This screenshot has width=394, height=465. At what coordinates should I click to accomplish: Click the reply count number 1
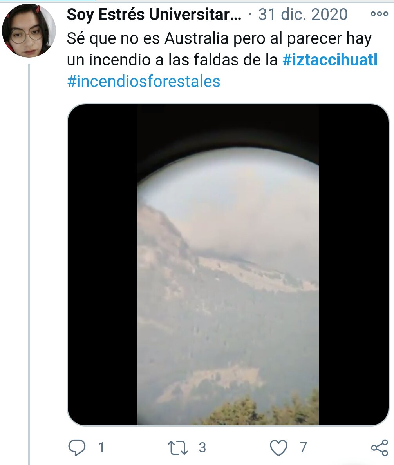point(101,447)
